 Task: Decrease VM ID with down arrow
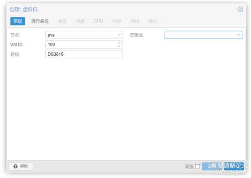coord(119,46)
